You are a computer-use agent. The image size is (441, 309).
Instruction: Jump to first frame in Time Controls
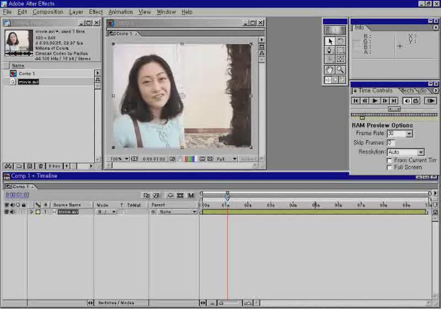pos(355,101)
